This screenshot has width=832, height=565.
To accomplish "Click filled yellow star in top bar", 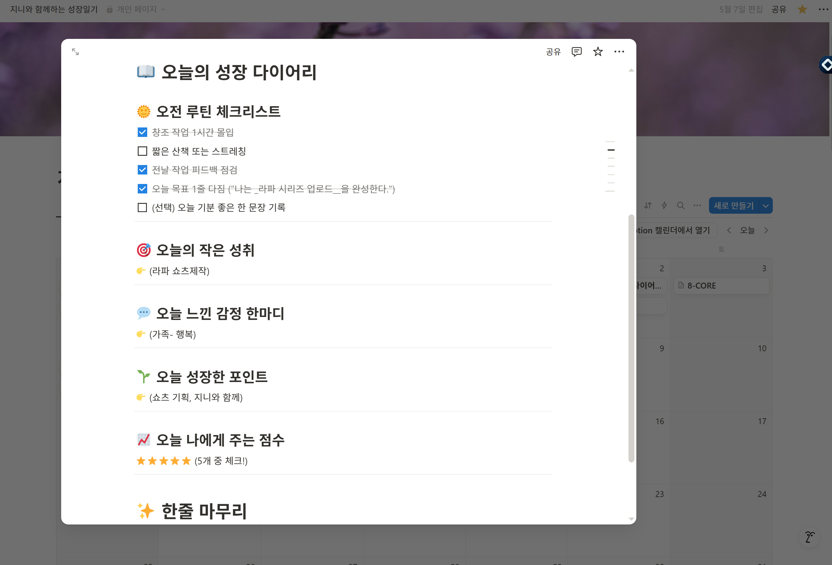I will [x=802, y=9].
